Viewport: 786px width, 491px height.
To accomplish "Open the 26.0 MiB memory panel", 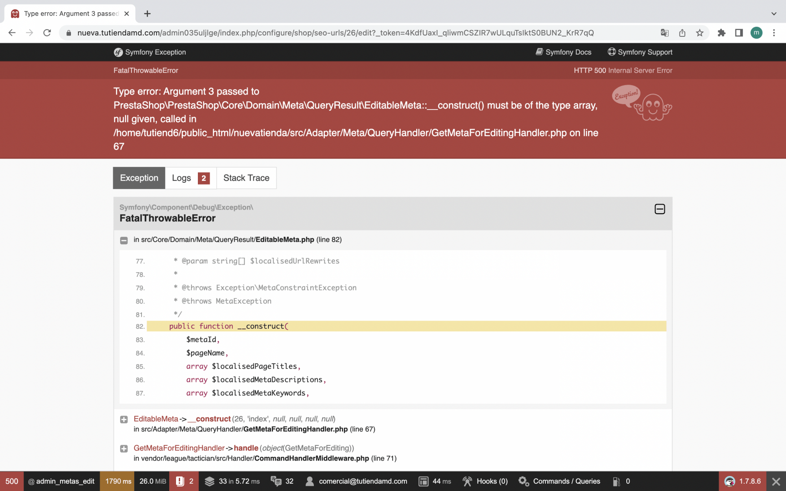I will (152, 481).
